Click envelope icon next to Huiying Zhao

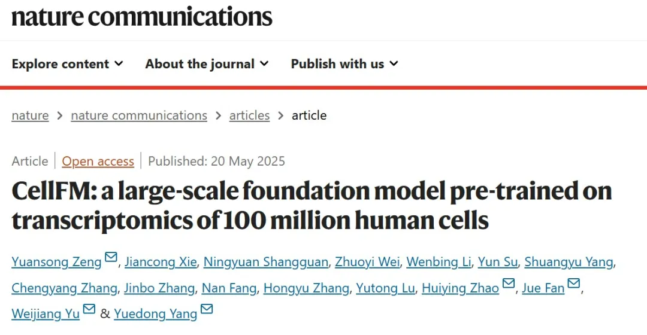[508, 284]
